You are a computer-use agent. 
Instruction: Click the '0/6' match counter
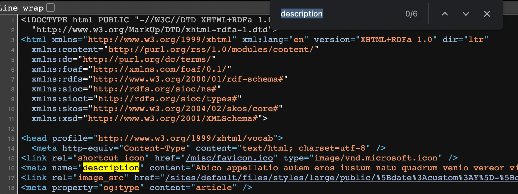pos(411,14)
